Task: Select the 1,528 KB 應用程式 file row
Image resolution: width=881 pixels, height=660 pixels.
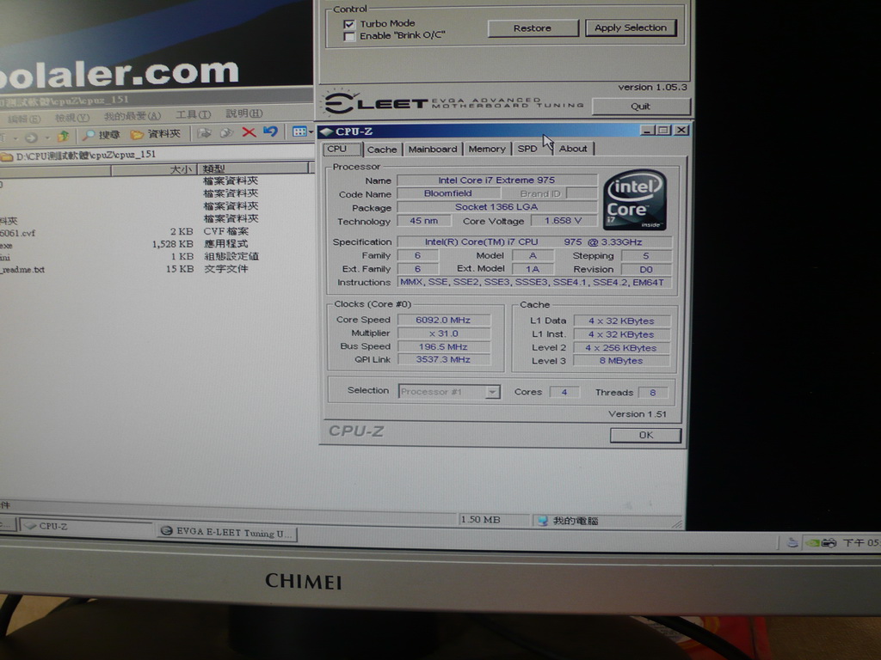Action: pyautogui.click(x=124, y=244)
